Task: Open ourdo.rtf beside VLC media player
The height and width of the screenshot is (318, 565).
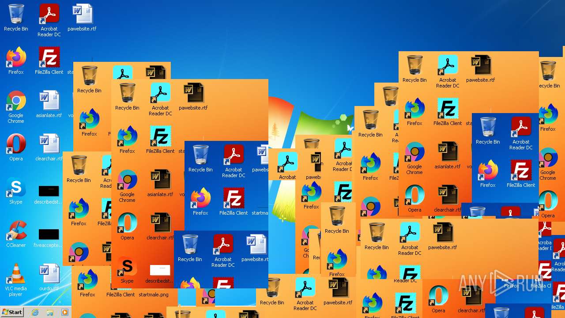Action: point(49,277)
